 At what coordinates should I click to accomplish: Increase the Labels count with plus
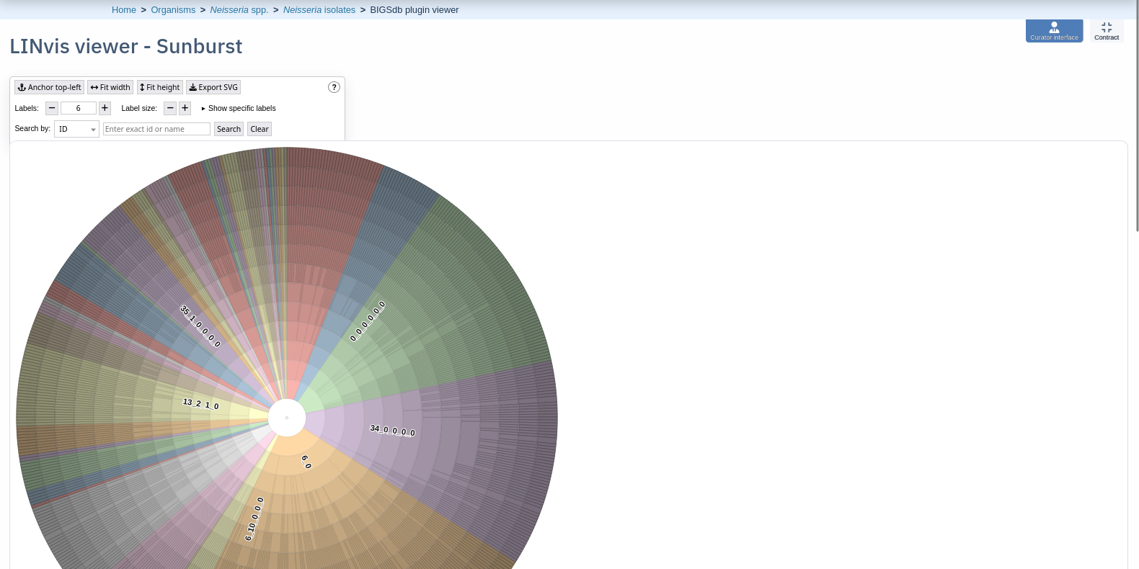click(x=105, y=108)
